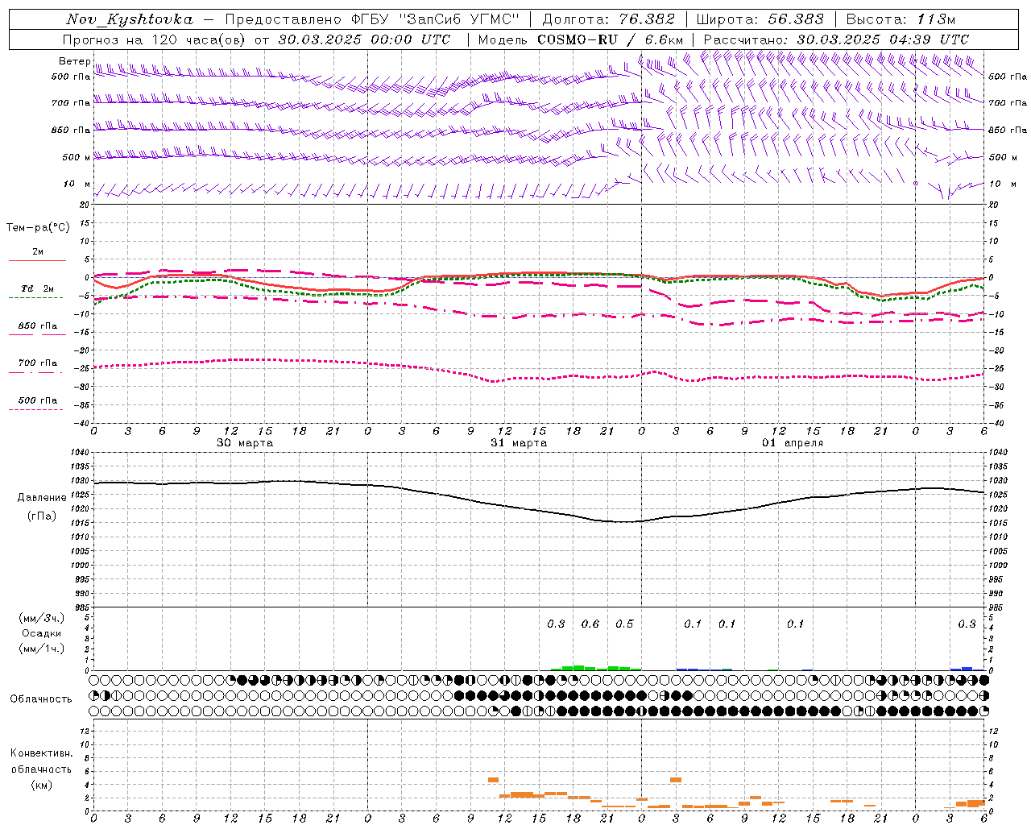The width and height of the screenshot is (1031, 825).
Task: Click the (мм/1ч.) precipitation unit label
Action: (42, 649)
